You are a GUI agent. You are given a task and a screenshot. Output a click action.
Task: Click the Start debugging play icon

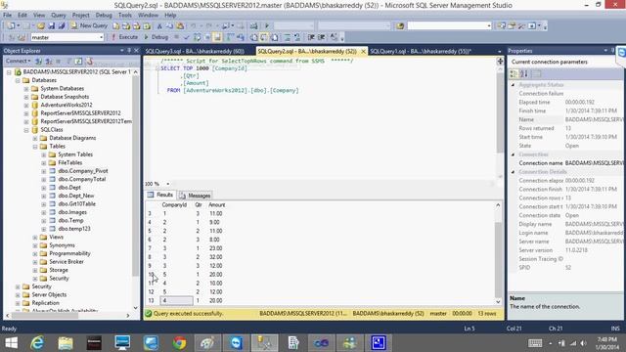(267, 26)
